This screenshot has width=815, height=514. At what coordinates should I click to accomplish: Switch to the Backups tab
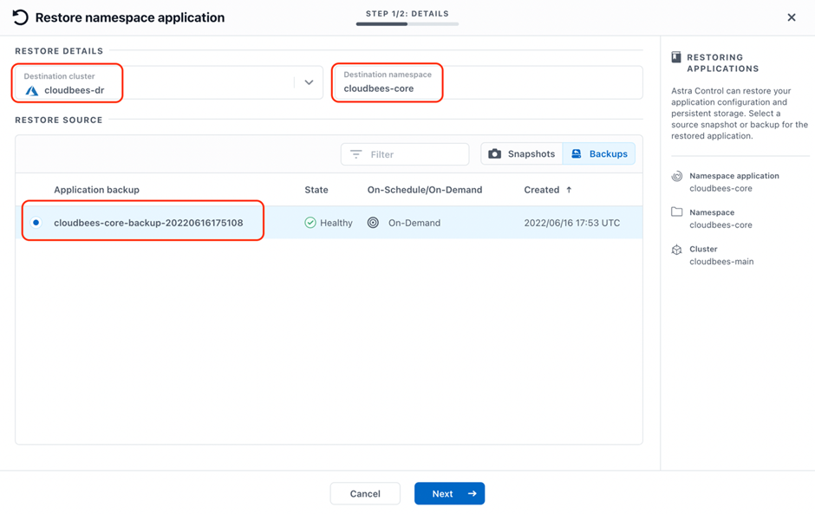599,153
